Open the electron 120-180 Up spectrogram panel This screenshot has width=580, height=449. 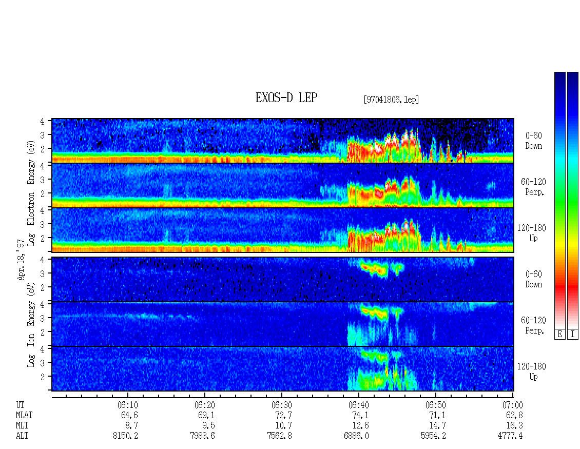283,230
